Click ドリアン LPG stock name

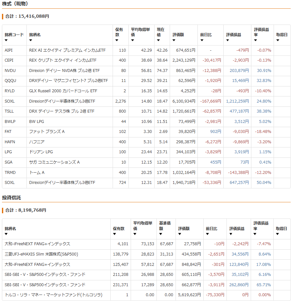(41, 152)
